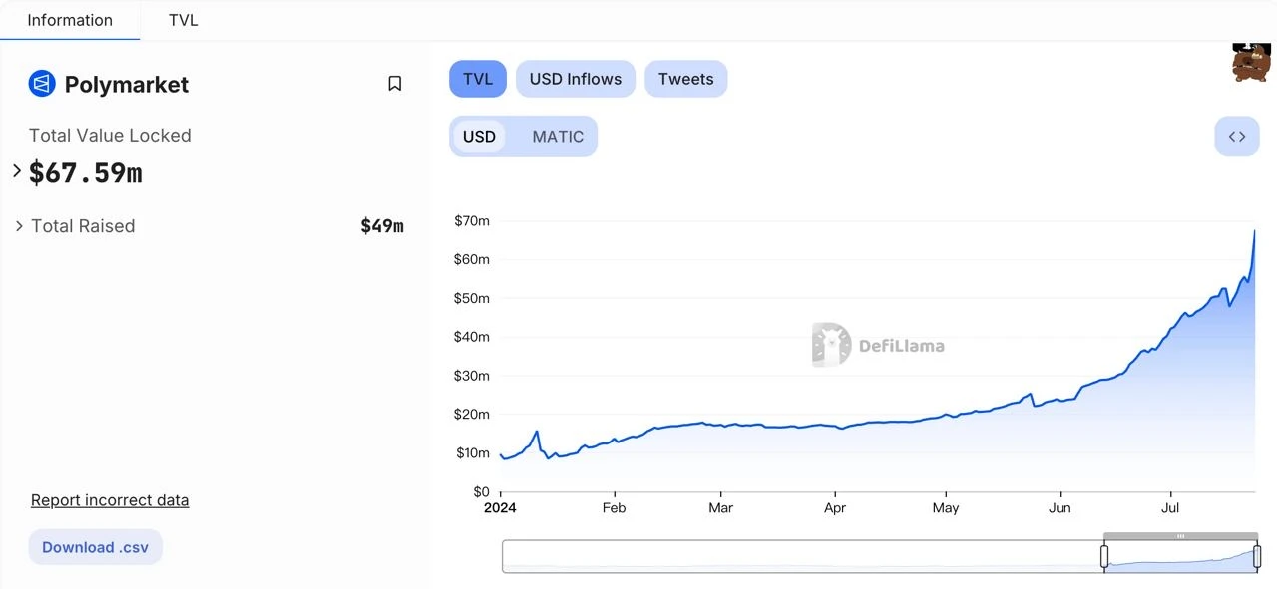Image resolution: width=1277 pixels, height=589 pixels.
Task: Click inside the minimap timeline strip
Action: [798, 555]
